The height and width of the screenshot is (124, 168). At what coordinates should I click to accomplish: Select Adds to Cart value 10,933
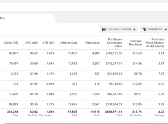tap(73, 64)
